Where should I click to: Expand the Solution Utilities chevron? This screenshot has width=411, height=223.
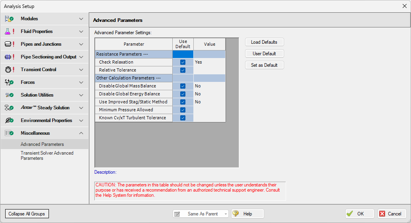[81, 95]
